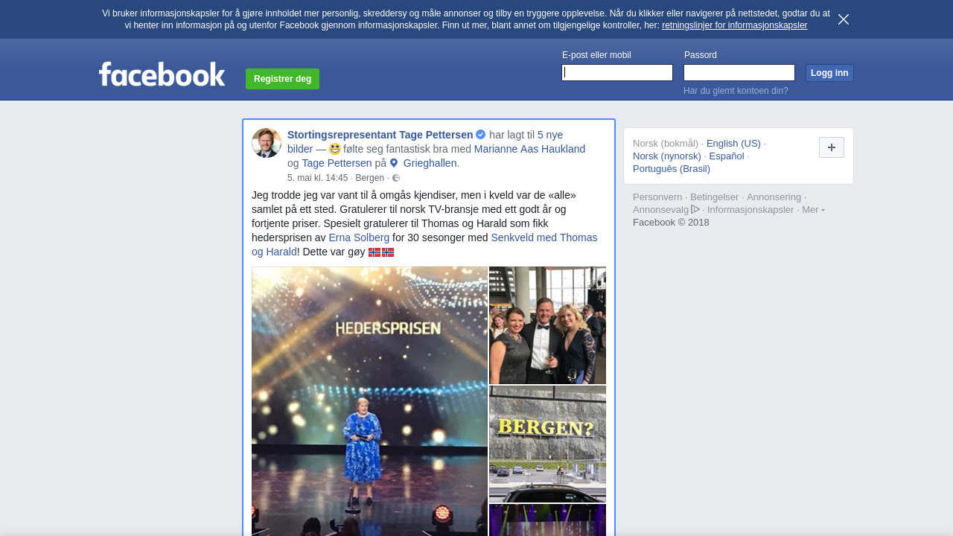Open tagged Tage Pettersen link
The height and width of the screenshot is (536, 953).
(x=337, y=163)
